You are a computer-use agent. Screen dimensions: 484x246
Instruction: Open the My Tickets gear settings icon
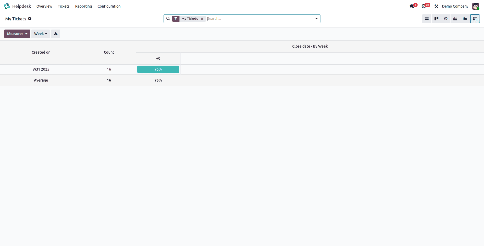30,19
